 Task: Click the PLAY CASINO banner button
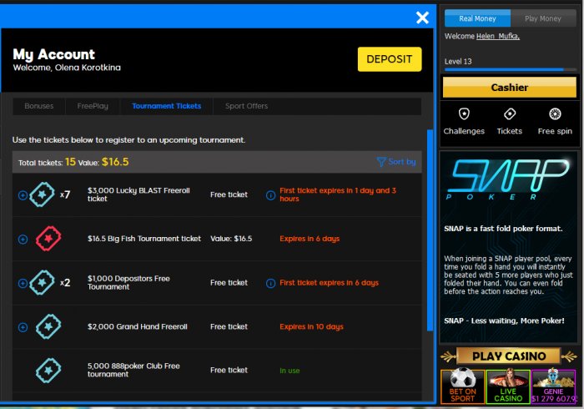pos(509,356)
